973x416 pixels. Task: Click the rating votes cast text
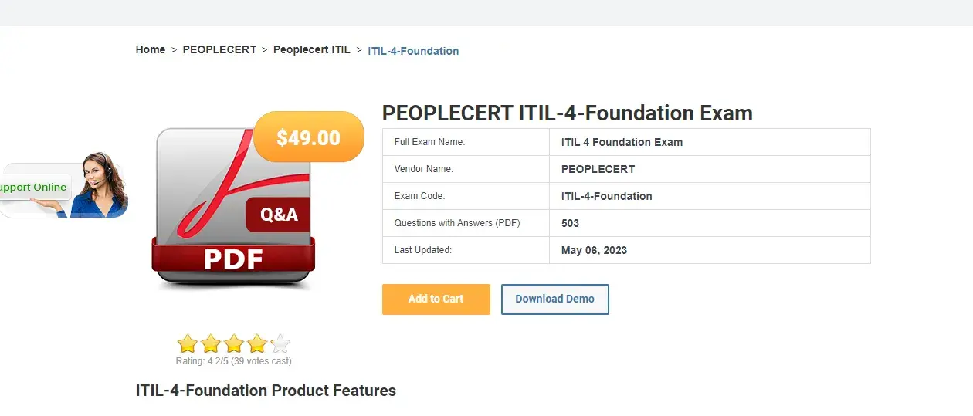click(x=233, y=361)
